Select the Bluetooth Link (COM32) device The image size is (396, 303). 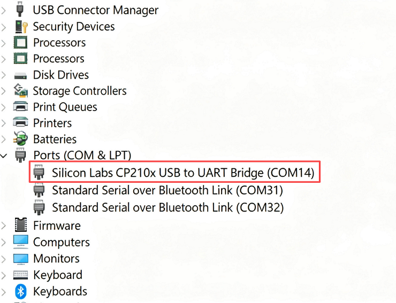167,207
